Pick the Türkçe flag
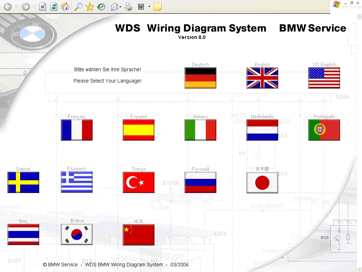This screenshot has width=362, height=272. click(139, 182)
